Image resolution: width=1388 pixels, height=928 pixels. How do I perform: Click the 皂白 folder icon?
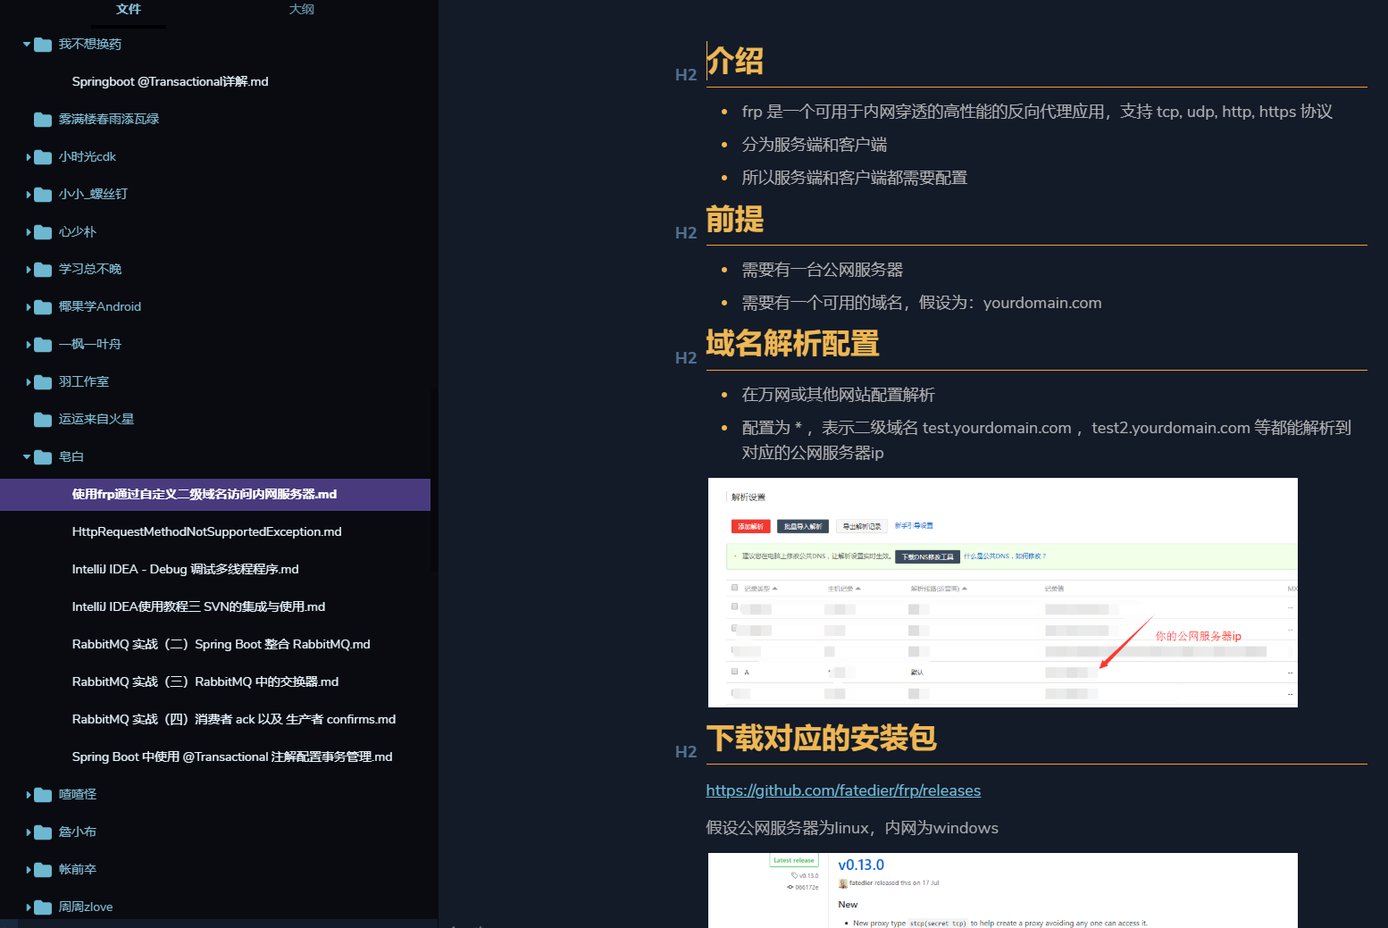pos(43,457)
